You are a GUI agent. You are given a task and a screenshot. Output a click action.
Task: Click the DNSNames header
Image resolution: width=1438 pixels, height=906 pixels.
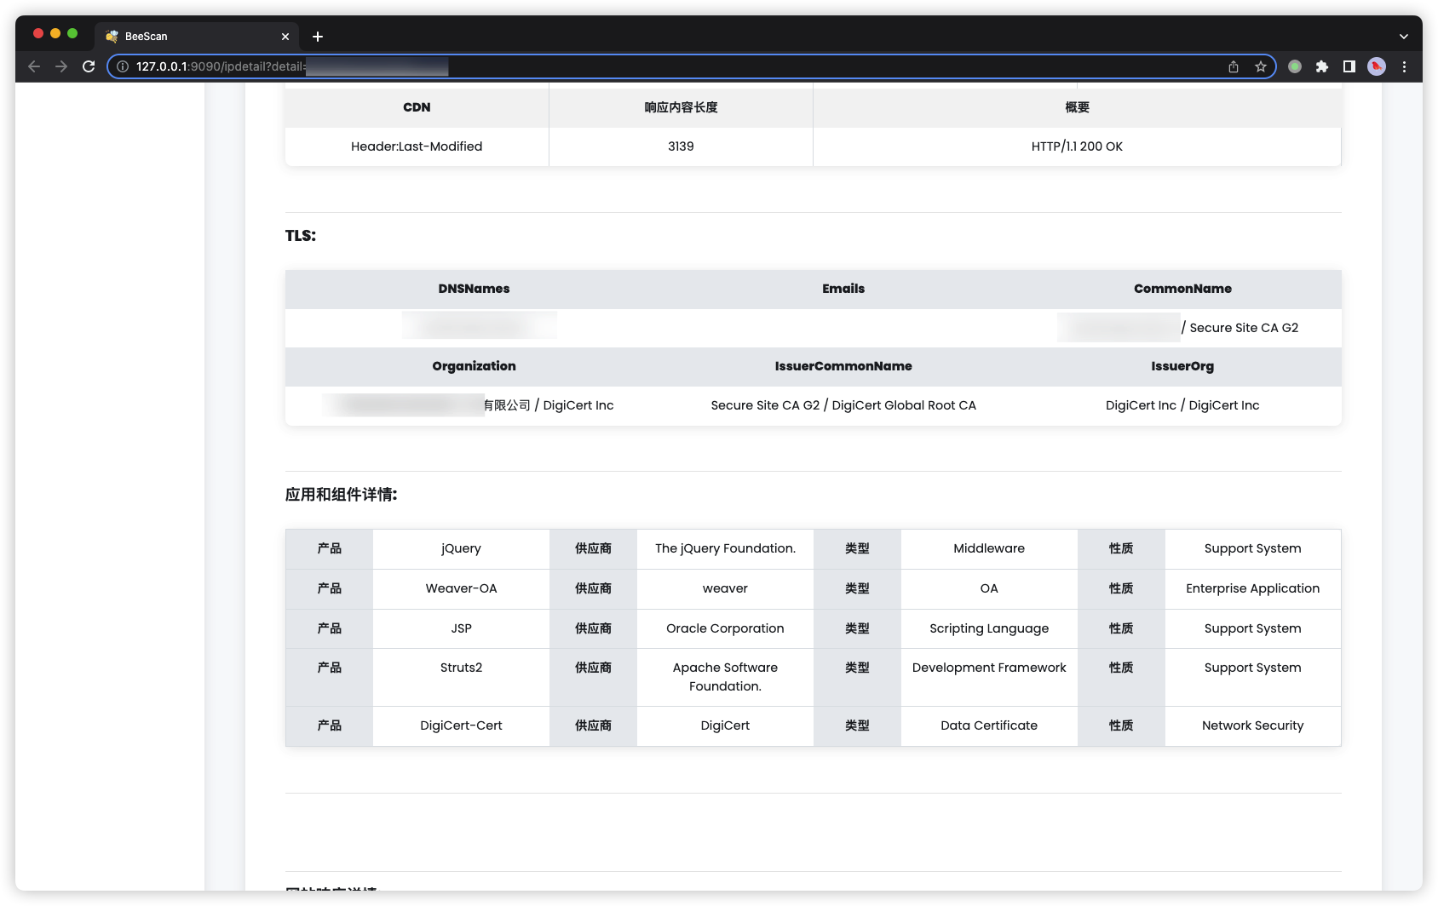[474, 289]
